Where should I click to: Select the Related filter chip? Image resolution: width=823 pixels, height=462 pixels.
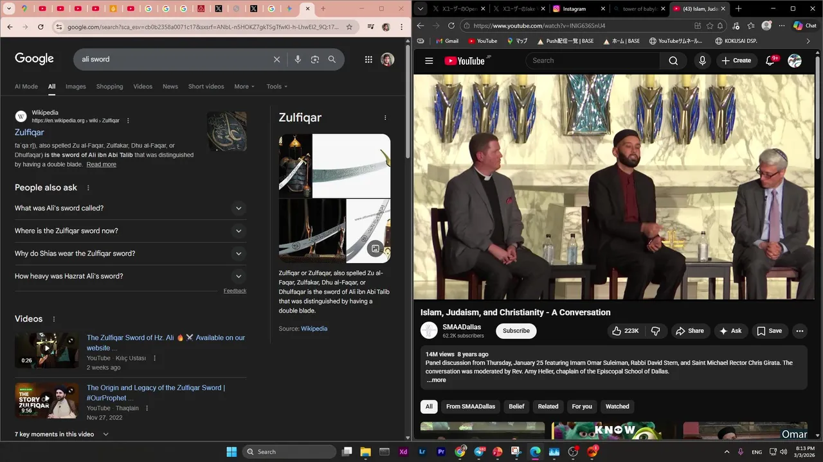pyautogui.click(x=548, y=407)
